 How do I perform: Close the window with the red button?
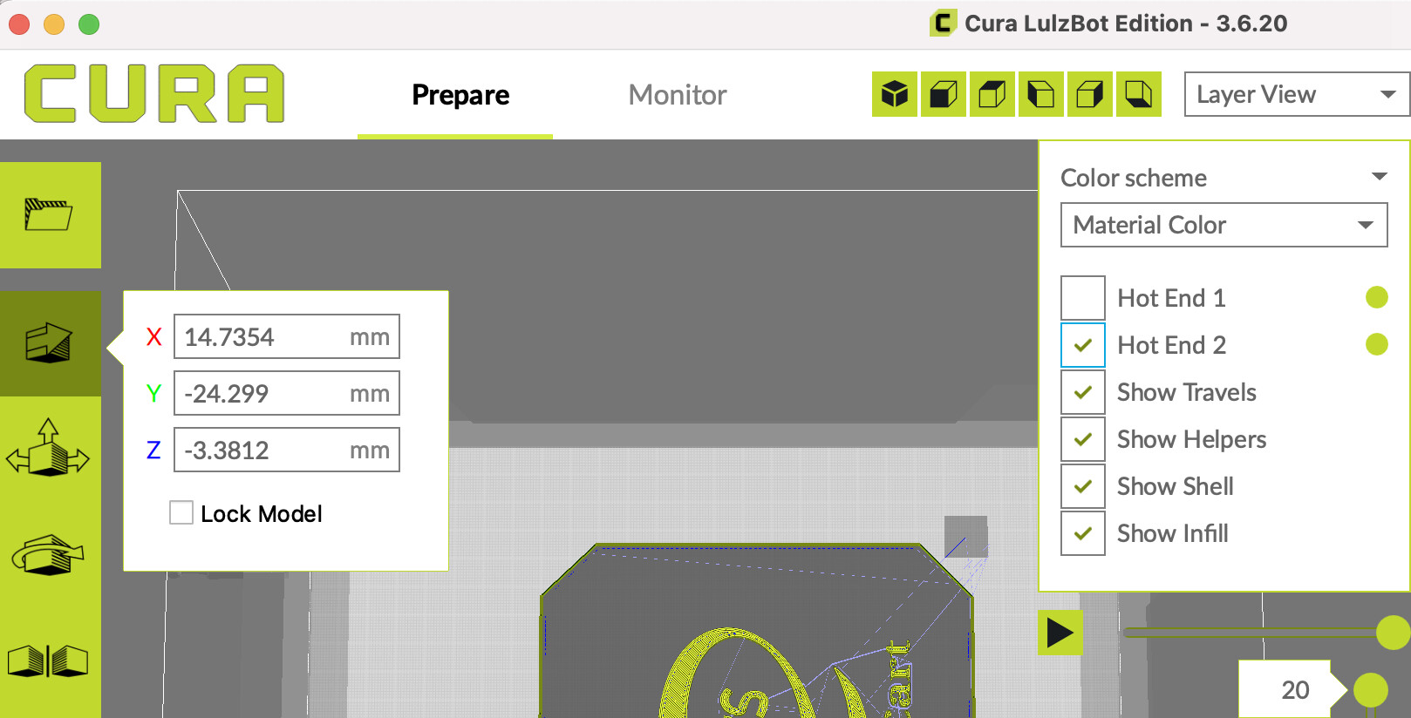tap(19, 24)
